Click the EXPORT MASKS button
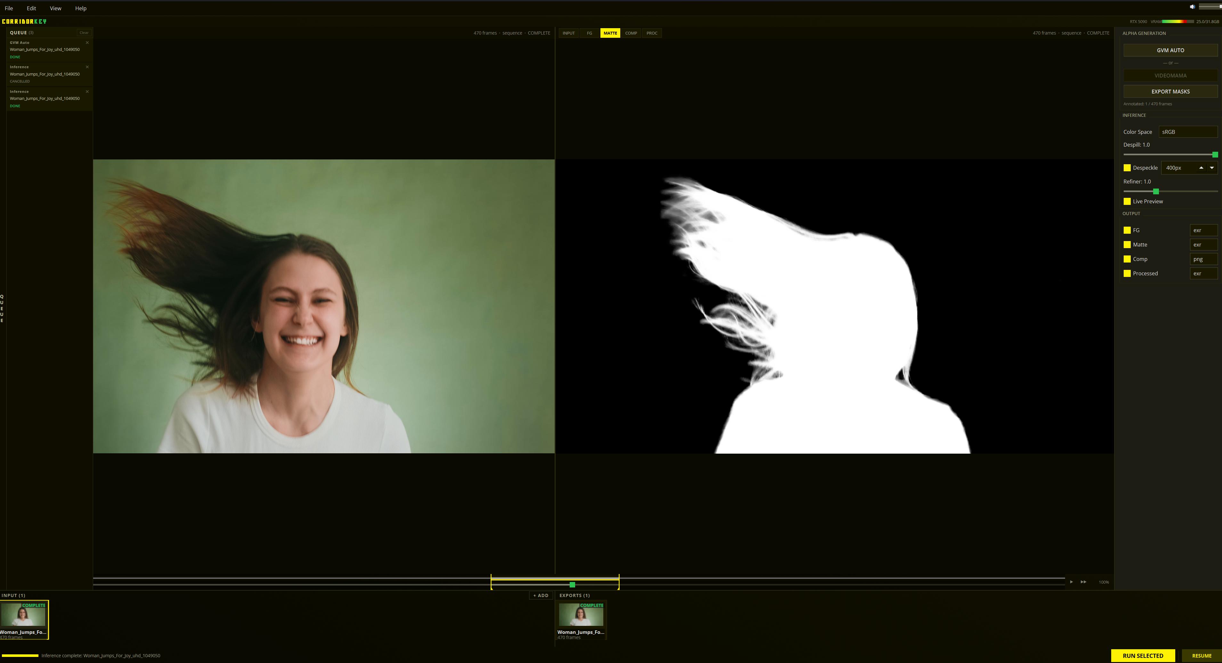 click(1170, 92)
